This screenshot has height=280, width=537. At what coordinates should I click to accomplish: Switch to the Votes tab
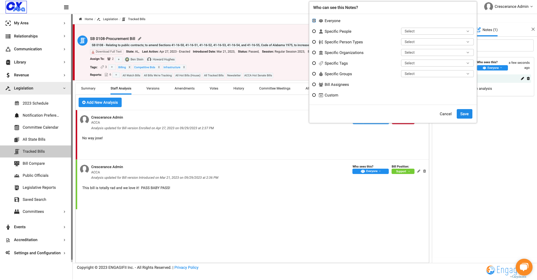pos(214,88)
